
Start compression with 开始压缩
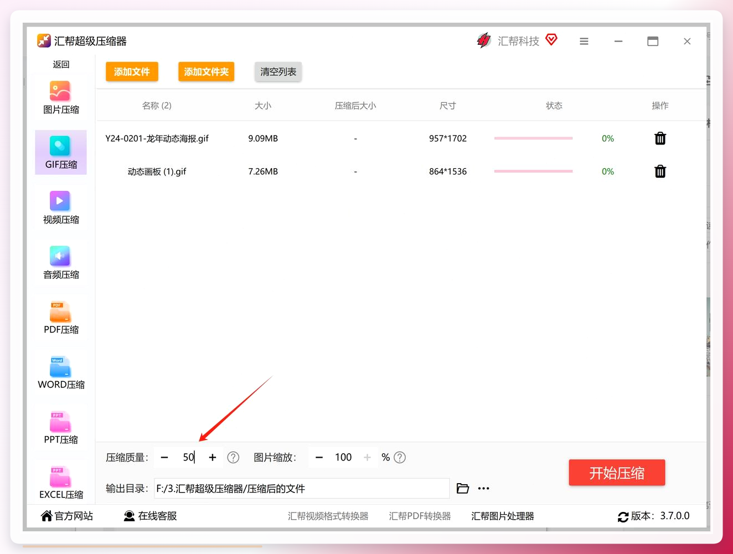pyautogui.click(x=617, y=473)
